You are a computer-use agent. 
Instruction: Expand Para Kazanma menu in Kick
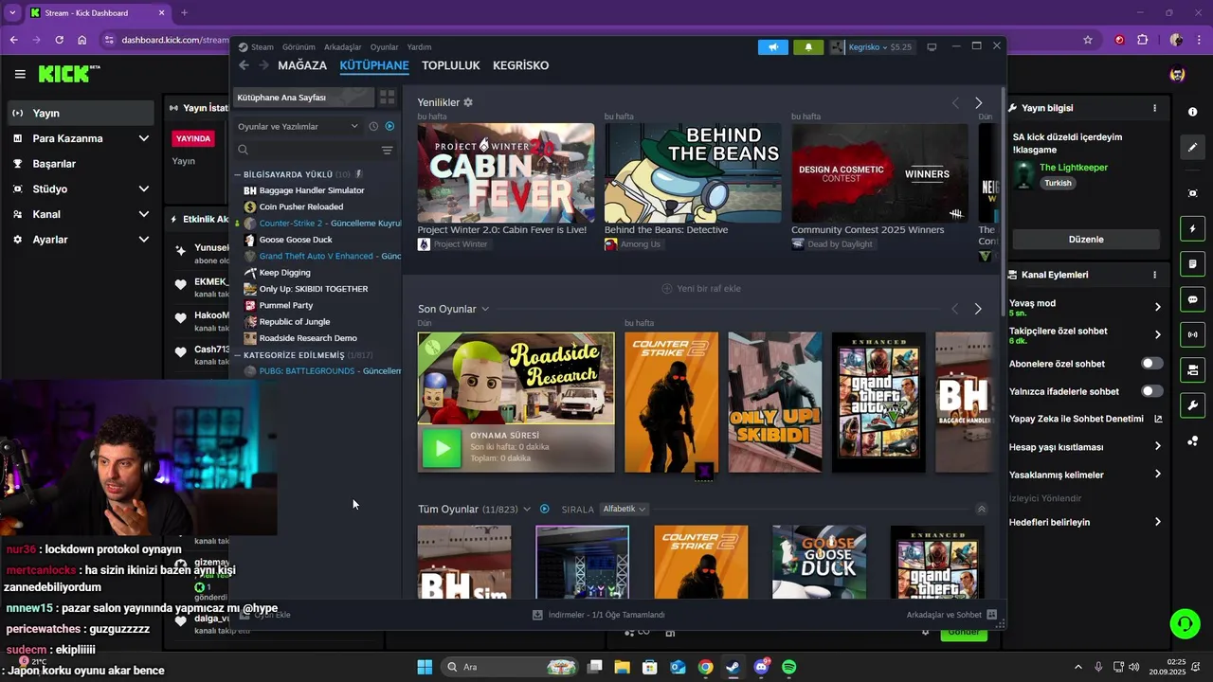(143, 138)
